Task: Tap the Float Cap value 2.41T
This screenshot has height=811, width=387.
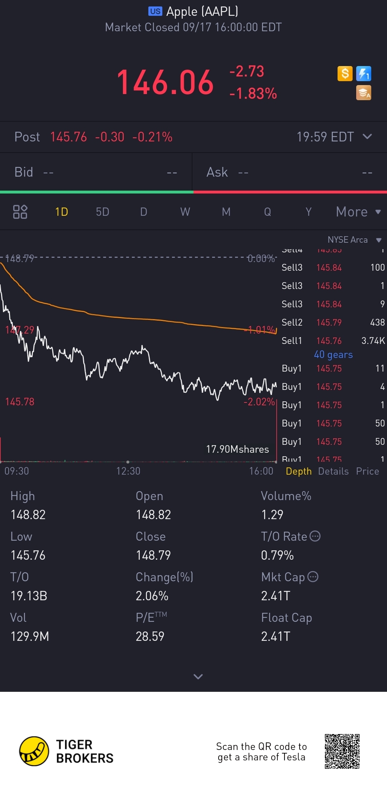Action: point(276,636)
